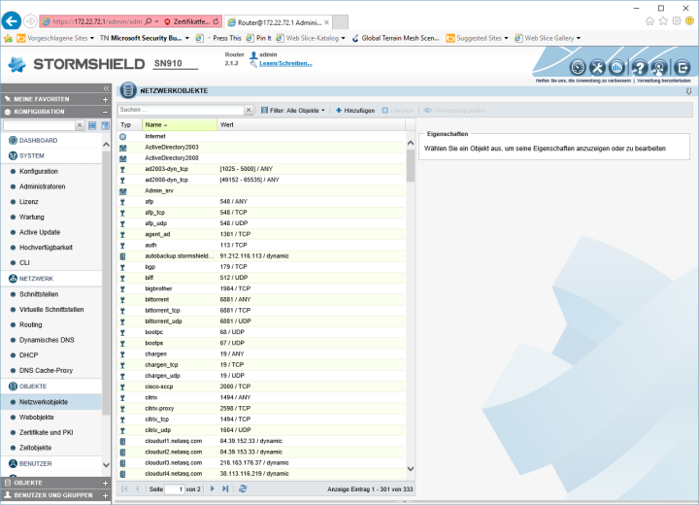
Task: Click the network objects search field
Action: (180, 111)
